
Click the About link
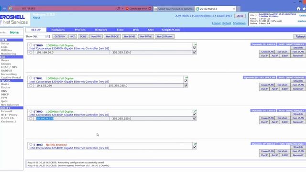pyautogui.click(x=36, y=18)
